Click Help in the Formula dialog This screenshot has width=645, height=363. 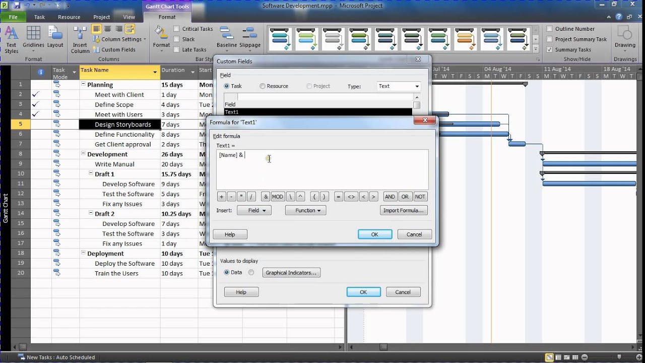tap(230, 234)
